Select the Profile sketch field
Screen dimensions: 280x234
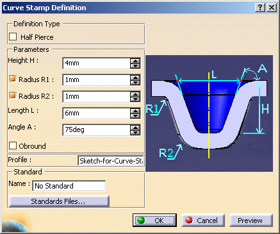111,160
